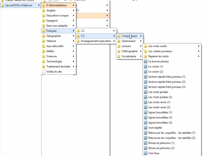Click the Maths folder icon

44,51
